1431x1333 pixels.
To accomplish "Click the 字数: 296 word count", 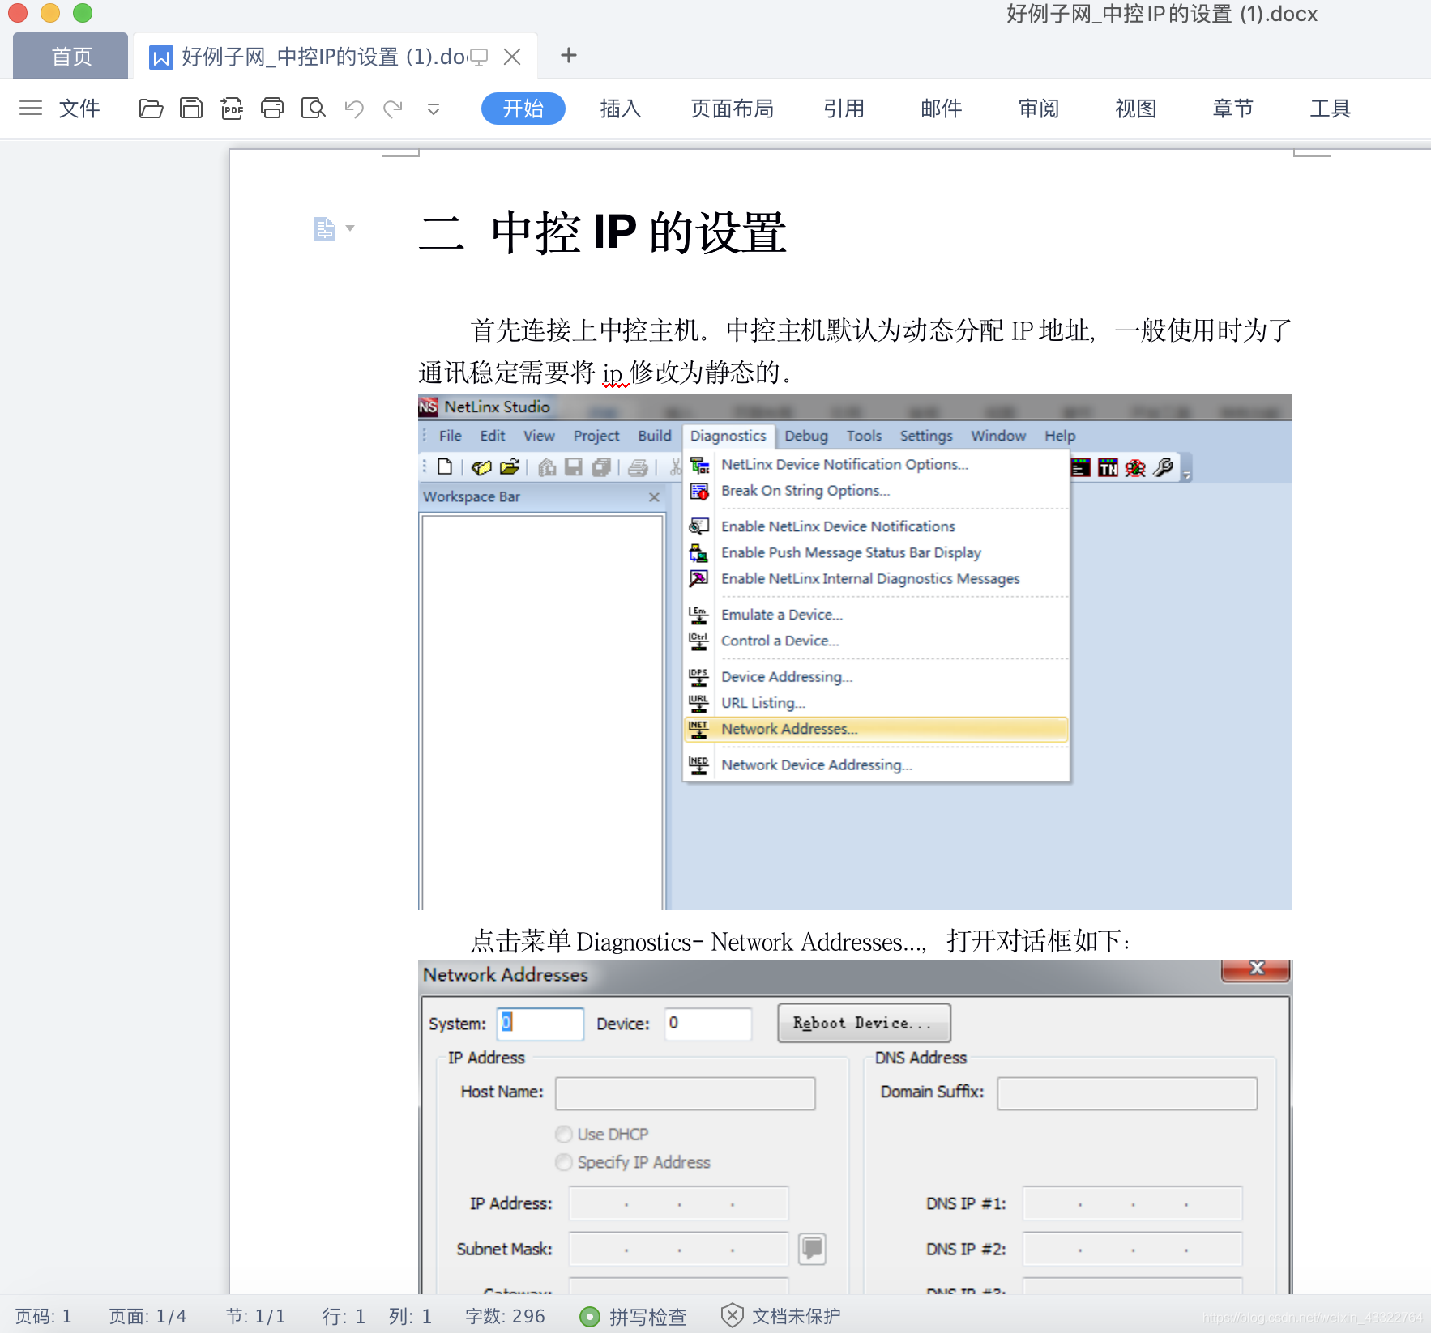I will [506, 1316].
